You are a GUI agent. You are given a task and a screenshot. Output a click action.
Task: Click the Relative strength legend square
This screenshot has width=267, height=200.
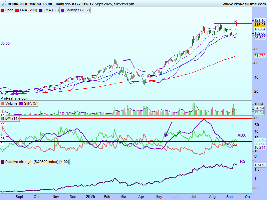pyautogui.click(x=3, y=162)
